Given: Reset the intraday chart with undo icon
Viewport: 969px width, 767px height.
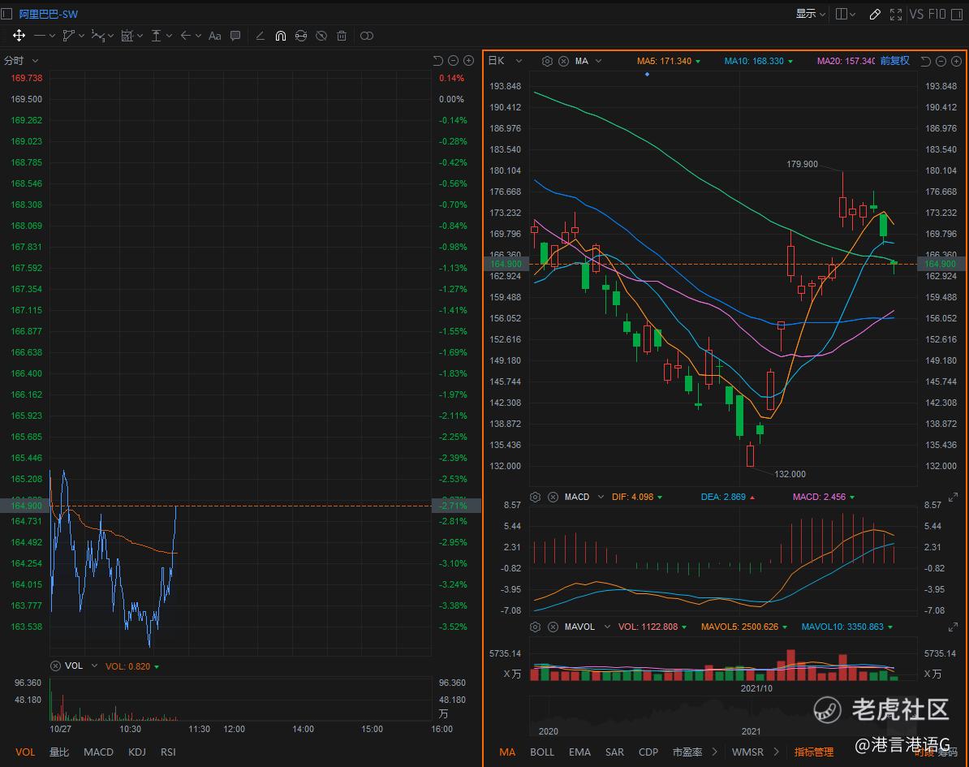Looking at the screenshot, I should pyautogui.click(x=437, y=61).
